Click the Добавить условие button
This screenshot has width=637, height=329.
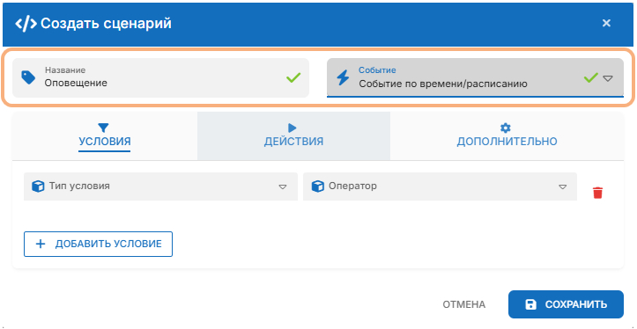pos(99,245)
